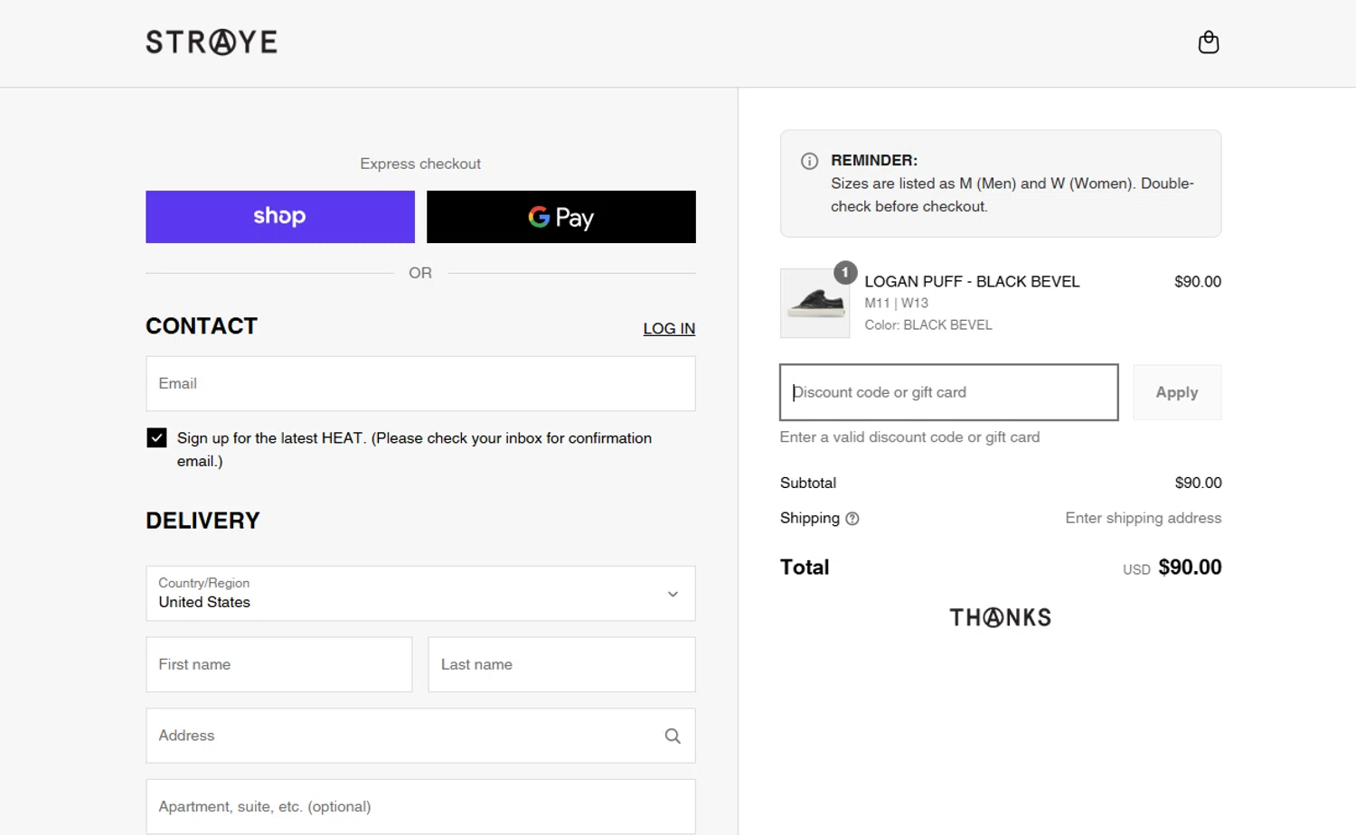The height and width of the screenshot is (835, 1356).
Task: Click the Logan Puff shoe thumbnail
Action: tap(815, 304)
